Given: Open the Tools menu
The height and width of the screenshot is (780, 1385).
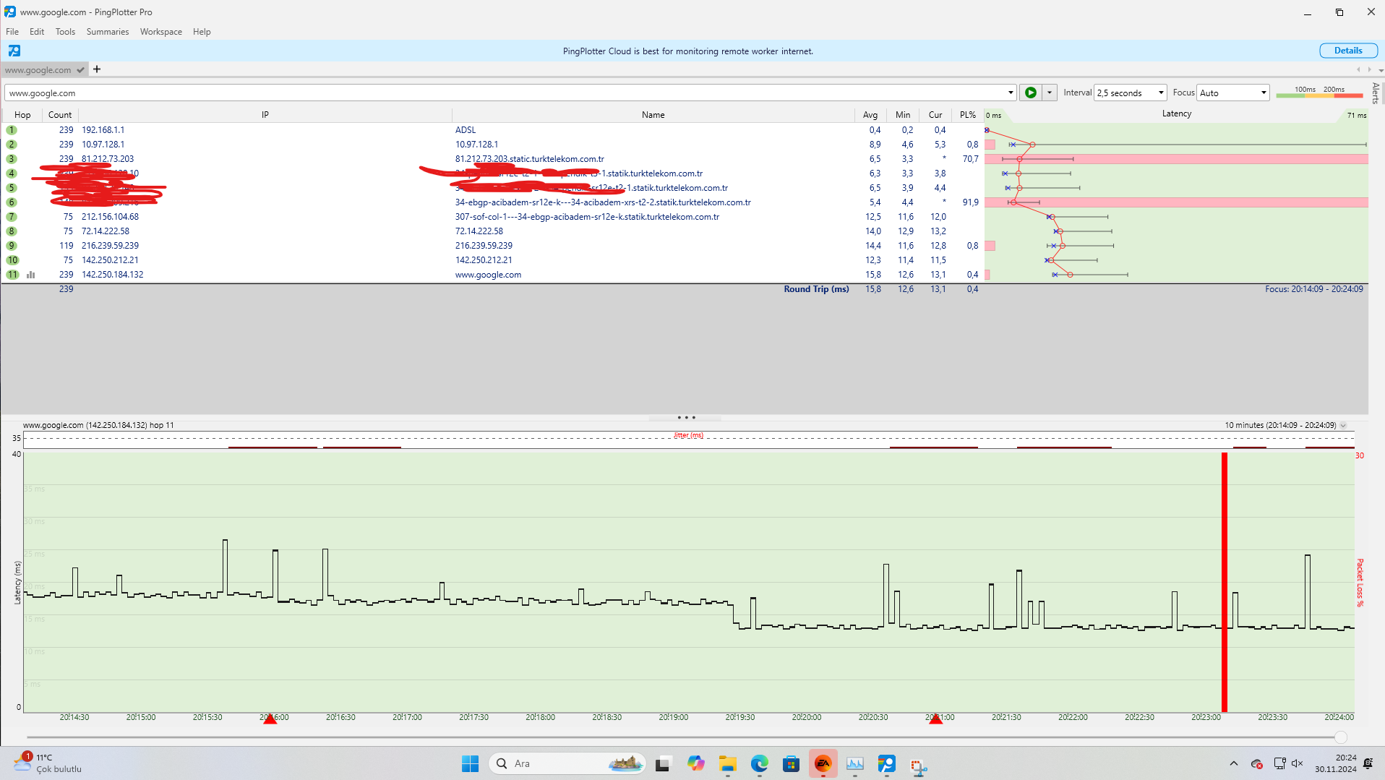Looking at the screenshot, I should tap(65, 32).
